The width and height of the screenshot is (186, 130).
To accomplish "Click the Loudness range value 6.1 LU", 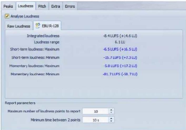I will pyautogui.click(x=120, y=42).
